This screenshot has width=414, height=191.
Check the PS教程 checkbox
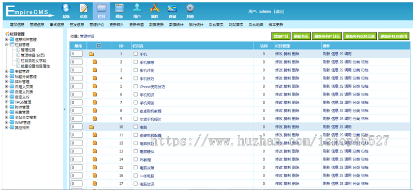click(136, 159)
